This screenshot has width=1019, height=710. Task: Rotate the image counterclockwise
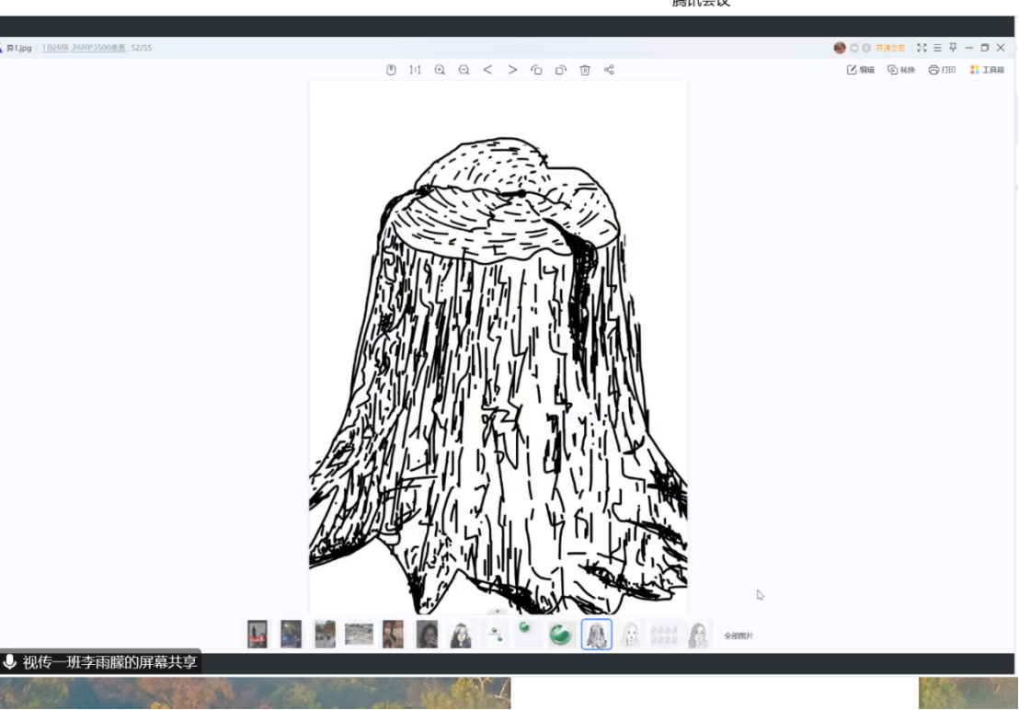click(x=536, y=70)
